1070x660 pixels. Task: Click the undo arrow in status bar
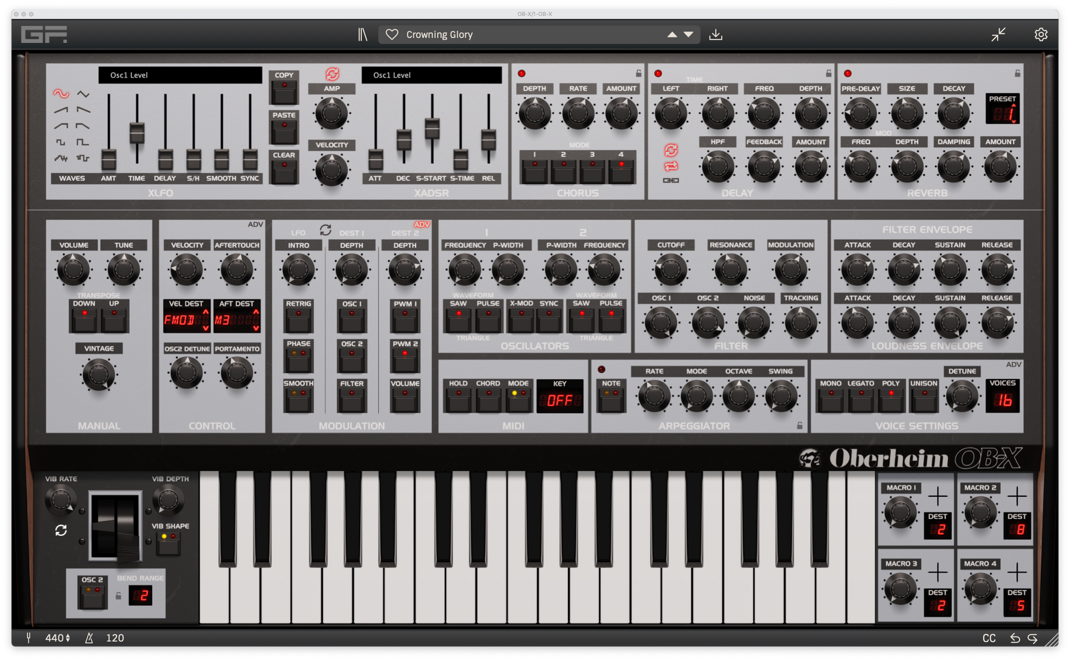coord(1014,638)
